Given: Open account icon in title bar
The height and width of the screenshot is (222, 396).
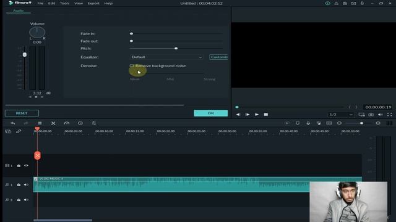Looking at the screenshot, I should coord(336,3).
